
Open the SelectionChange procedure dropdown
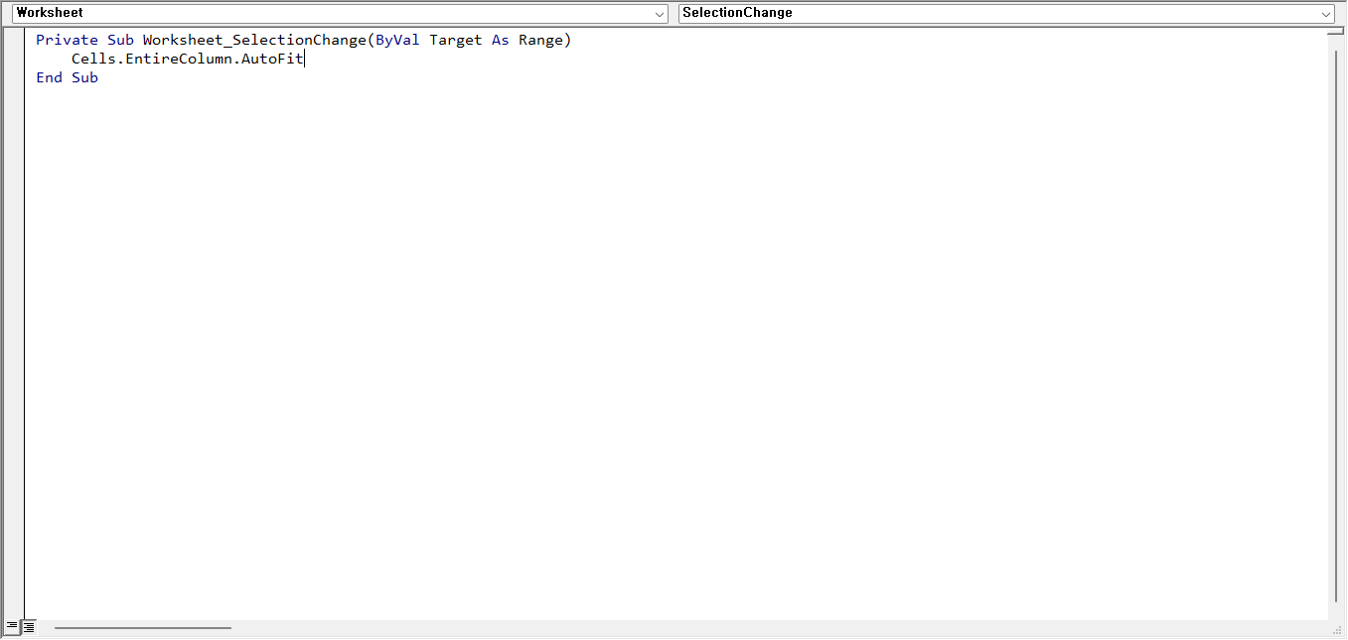[x=1006, y=13]
